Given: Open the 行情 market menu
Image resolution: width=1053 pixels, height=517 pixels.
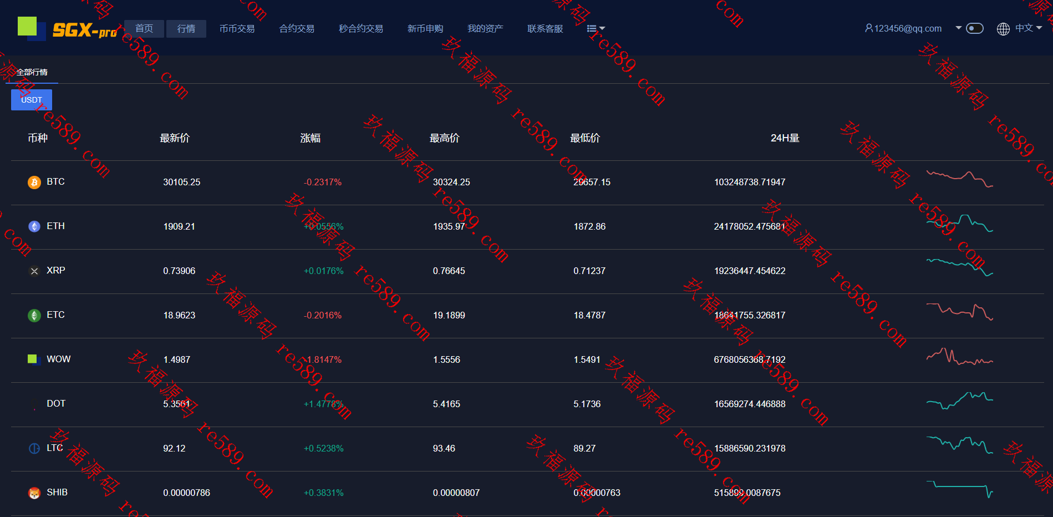Looking at the screenshot, I should pos(186,29).
